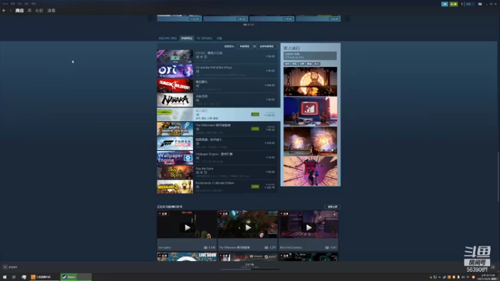This screenshot has height=281, width=500.
Task: Open the highlighted 双人成行 list row
Action: pyautogui.click(x=218, y=114)
